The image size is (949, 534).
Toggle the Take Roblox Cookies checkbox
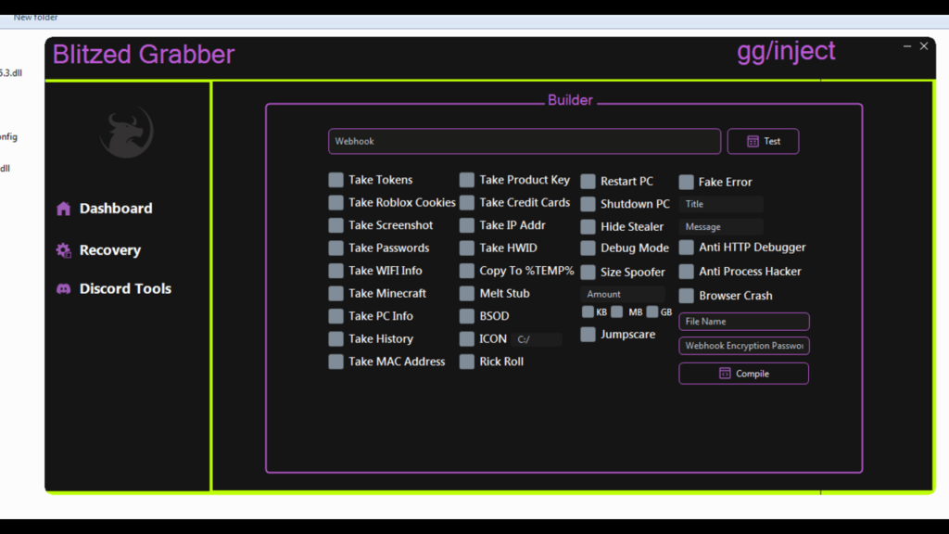335,202
